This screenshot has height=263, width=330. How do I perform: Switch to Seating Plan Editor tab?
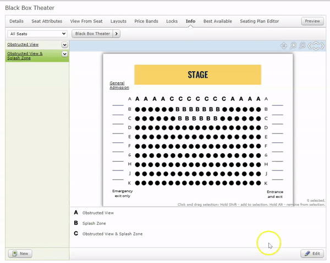pyautogui.click(x=260, y=21)
